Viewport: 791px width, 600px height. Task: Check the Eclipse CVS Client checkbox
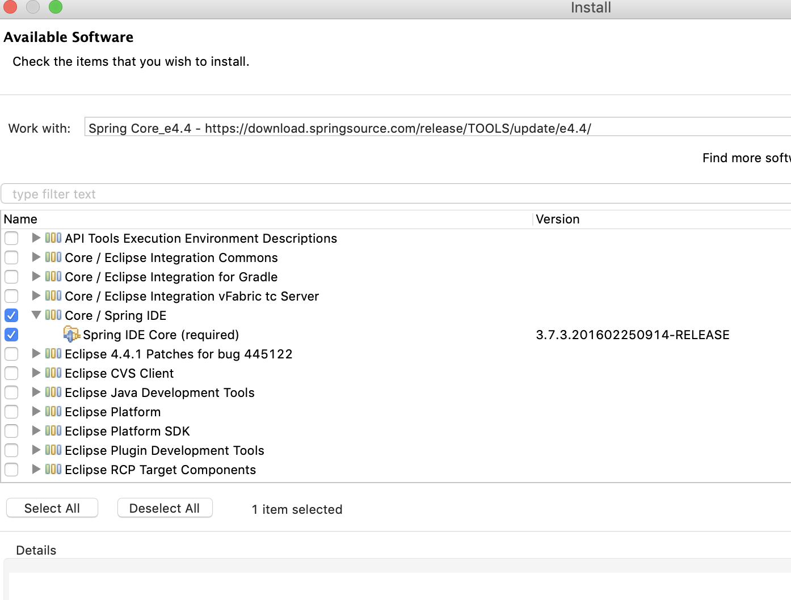[11, 373]
